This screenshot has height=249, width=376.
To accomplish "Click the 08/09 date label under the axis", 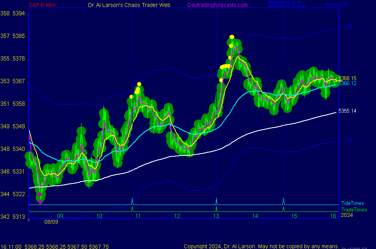I will tap(51, 222).
